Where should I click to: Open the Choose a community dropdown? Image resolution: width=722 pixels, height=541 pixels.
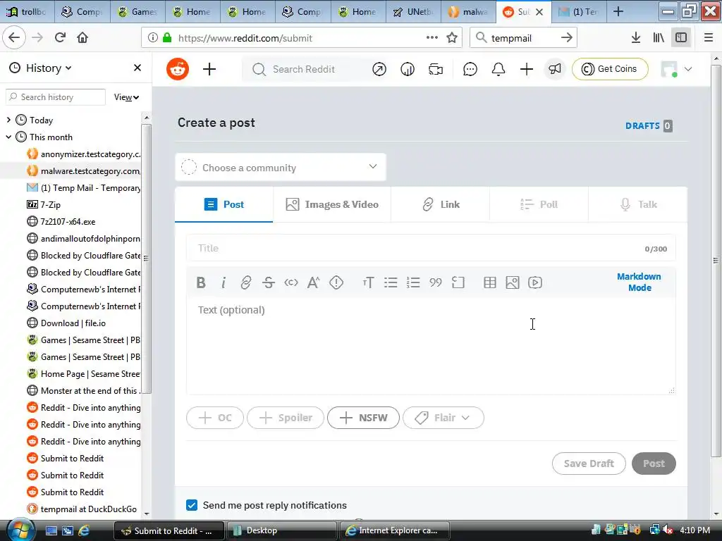click(281, 168)
